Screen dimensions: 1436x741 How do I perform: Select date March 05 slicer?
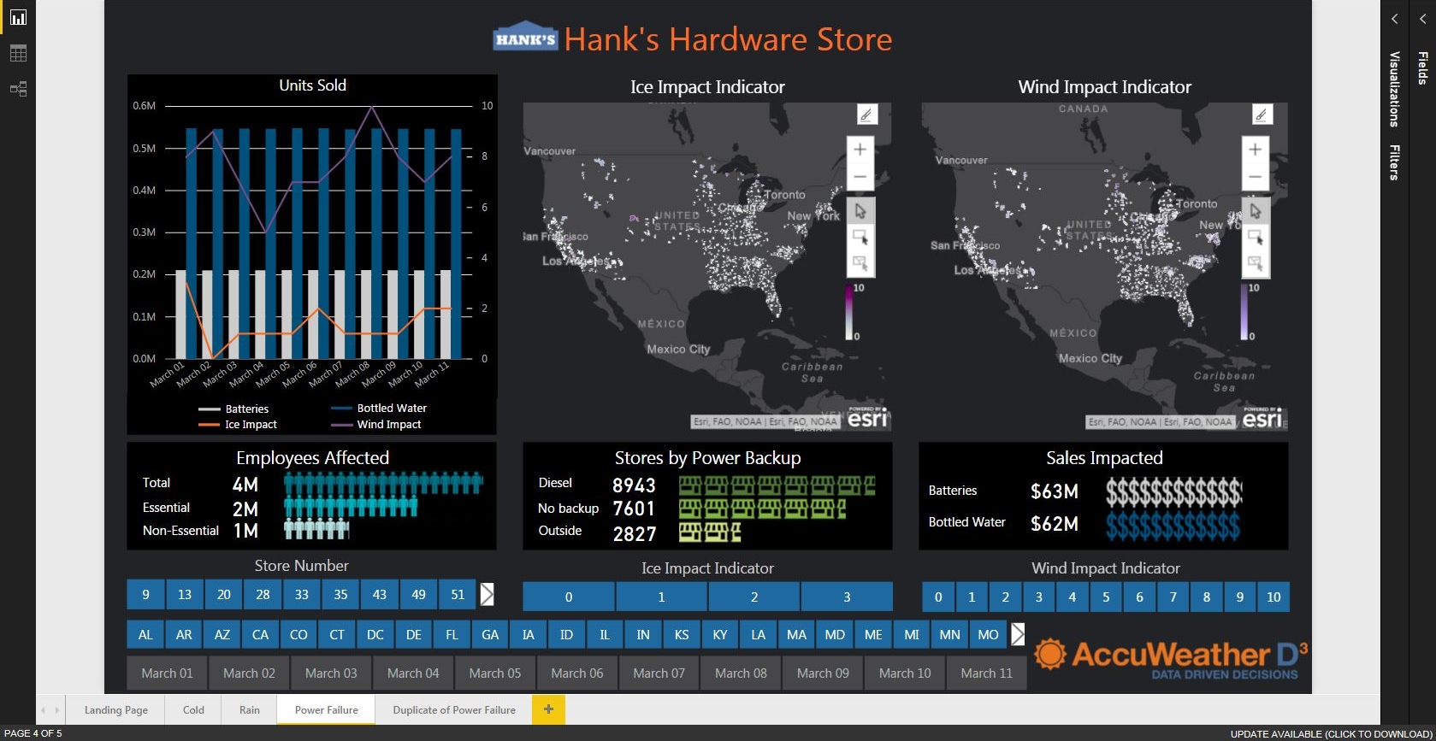(495, 673)
